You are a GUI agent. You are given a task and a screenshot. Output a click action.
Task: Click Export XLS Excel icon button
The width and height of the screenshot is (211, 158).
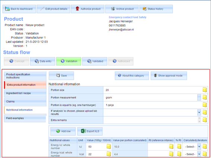pyautogui.click(x=90, y=131)
